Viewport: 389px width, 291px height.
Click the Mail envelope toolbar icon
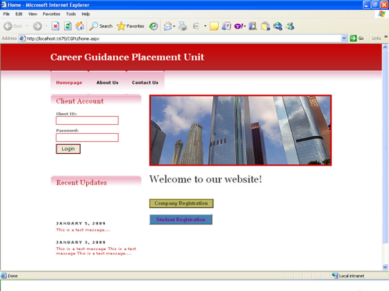tap(168, 26)
